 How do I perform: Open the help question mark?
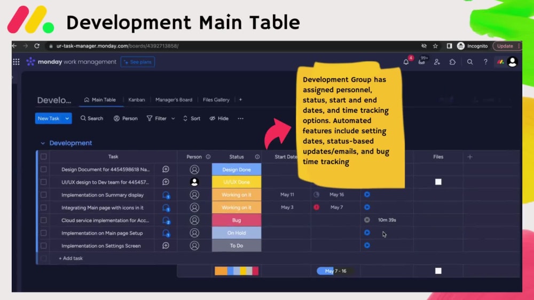tap(485, 62)
